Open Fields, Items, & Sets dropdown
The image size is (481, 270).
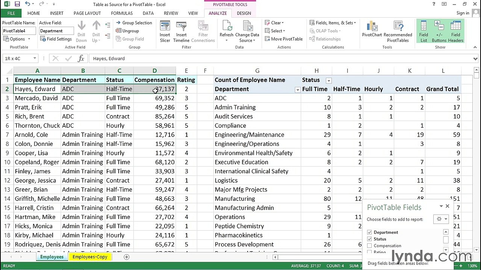(x=333, y=23)
